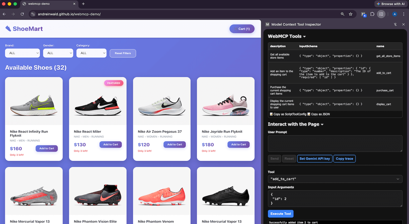The image size is (409, 224).
Task: Open a new browser tab
Action: point(83,4)
